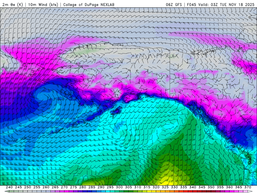The image size is (257, 193).
Task: Click the 305 colorbar label
Action: [128, 187]
